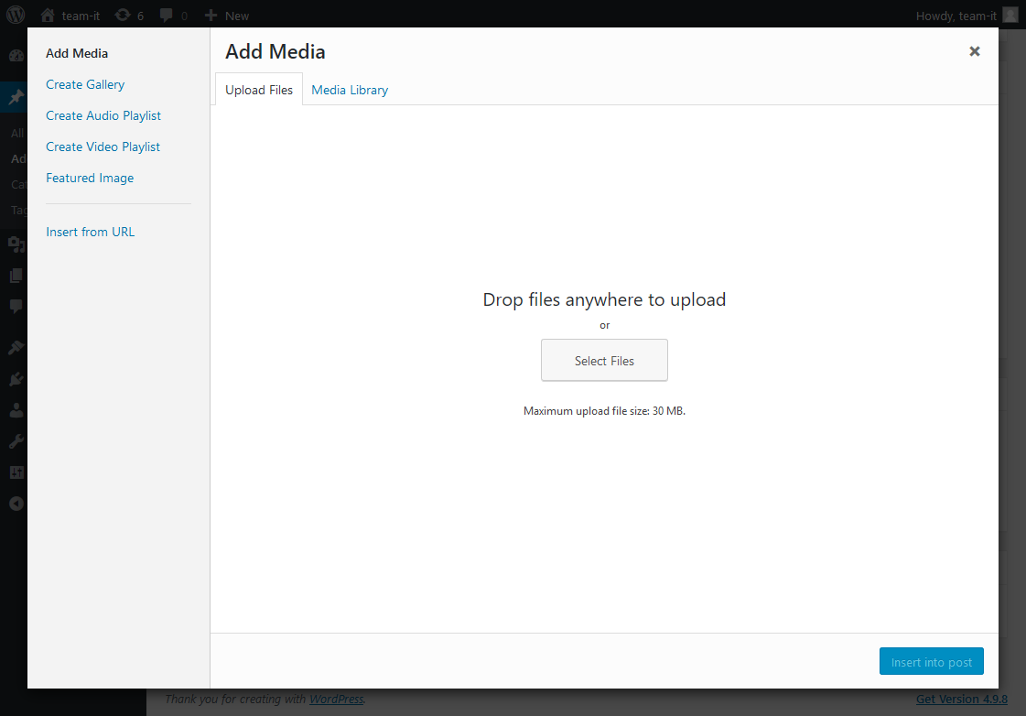Screen dimensions: 1026x716
Task: Click the WordPress logo in admin bar
Action: tap(16, 15)
